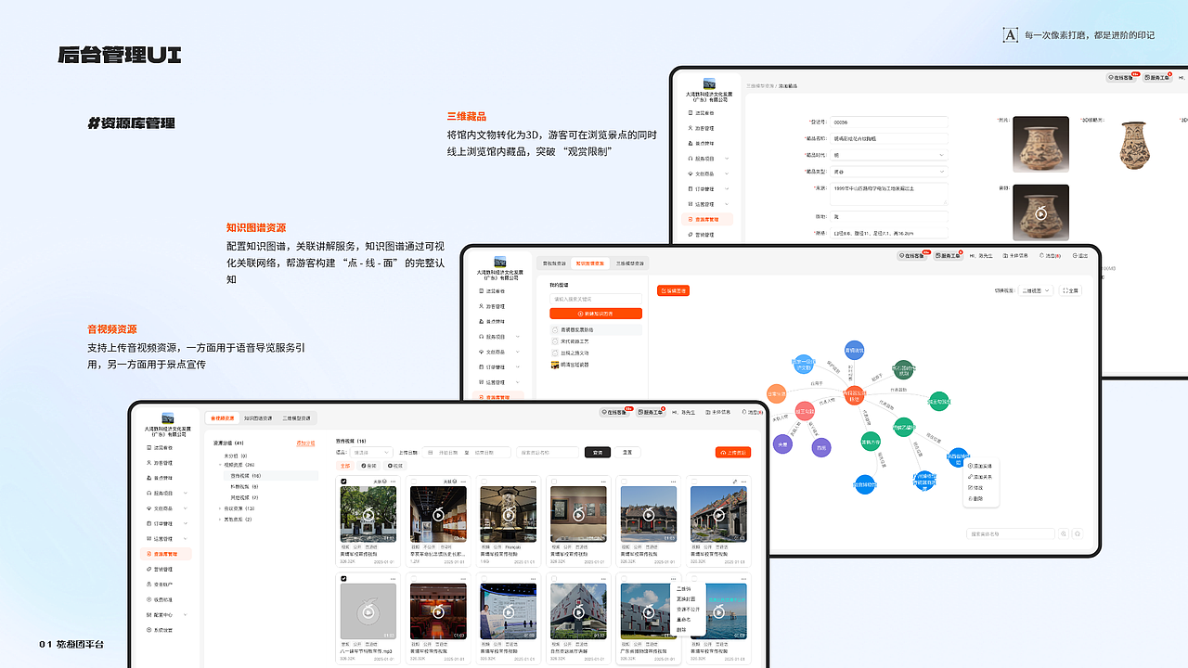Viewport: 1188px width, 668px height.
Task: Click 新建知识图谱 orange button
Action: 596,314
